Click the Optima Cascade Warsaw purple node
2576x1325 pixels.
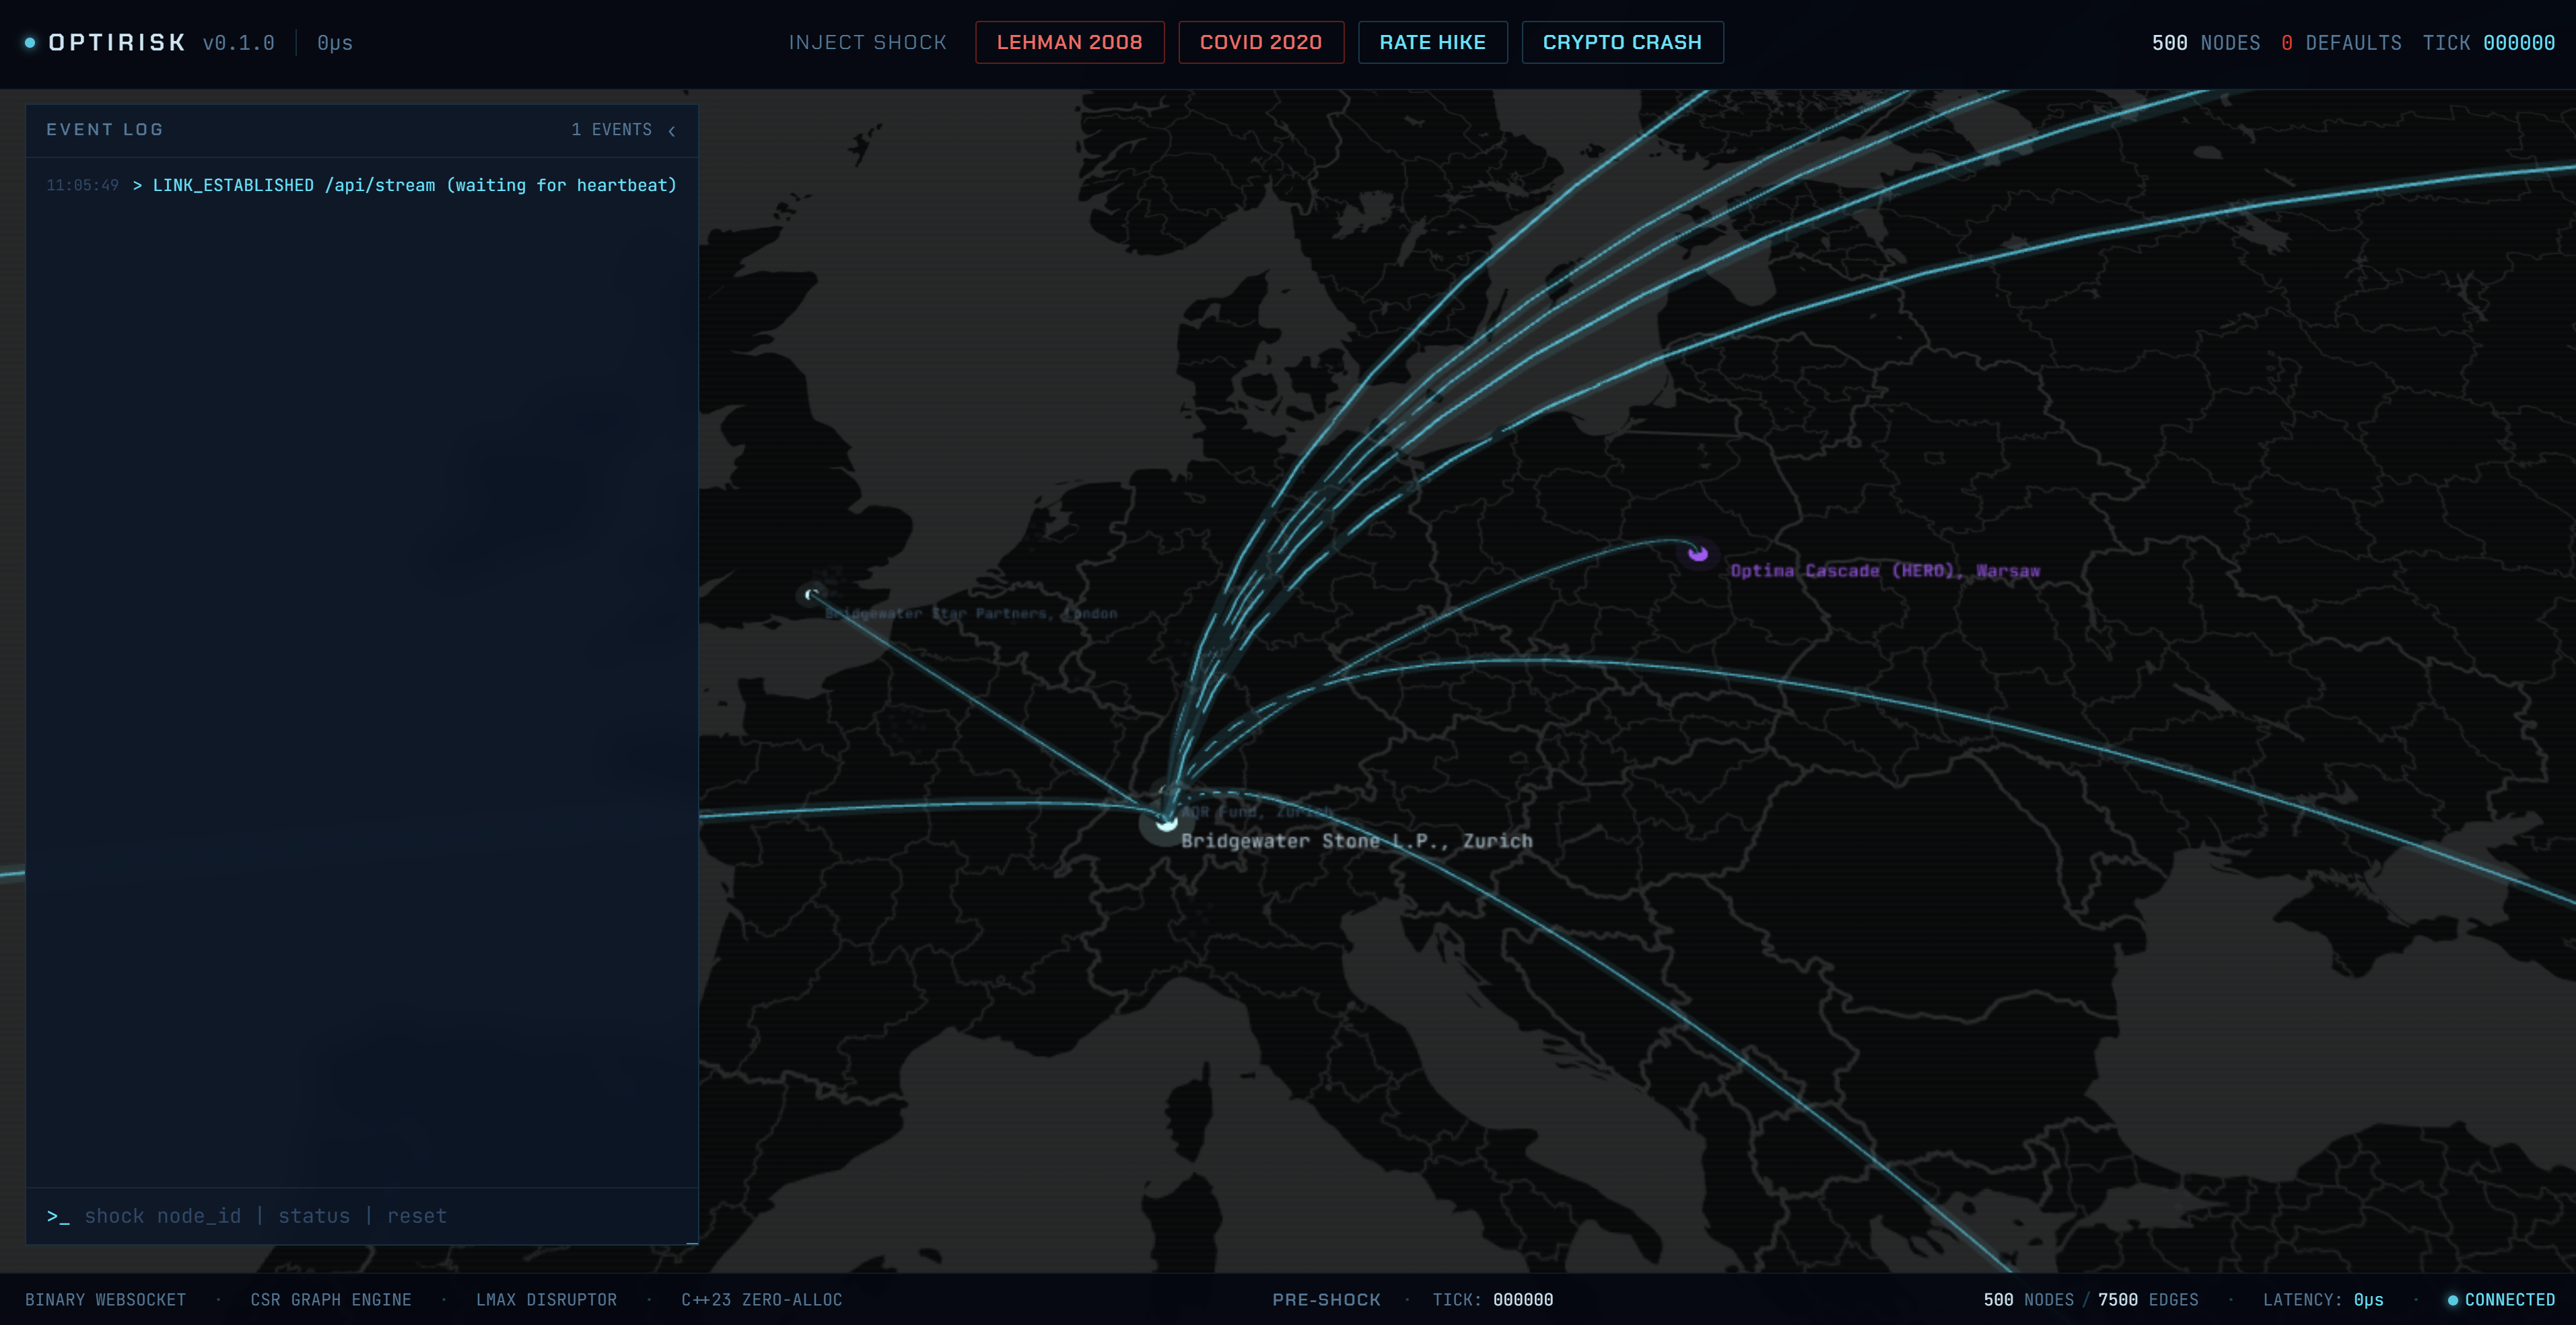tap(1697, 553)
